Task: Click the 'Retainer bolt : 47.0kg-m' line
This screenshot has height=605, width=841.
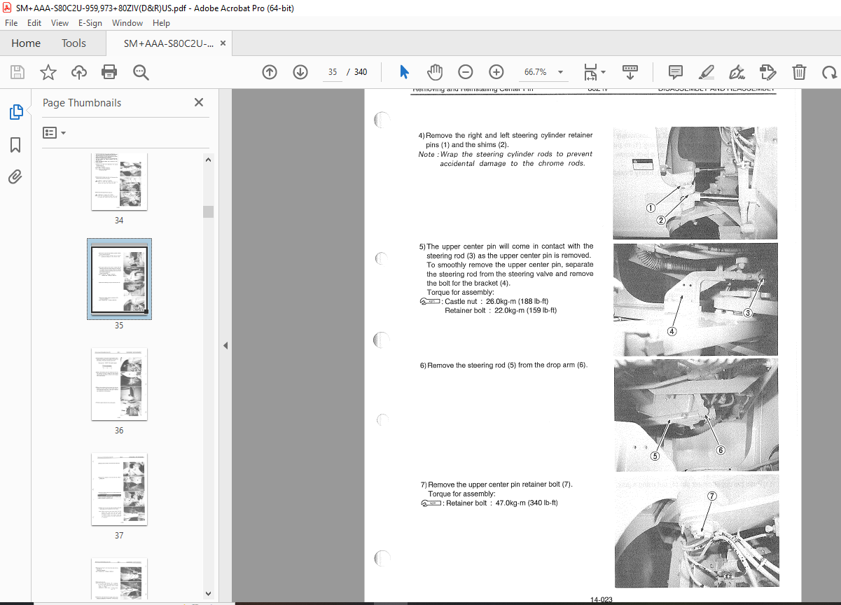Action: coord(501,503)
